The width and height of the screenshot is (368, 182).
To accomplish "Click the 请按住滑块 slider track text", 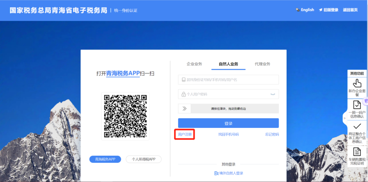I will click(x=228, y=109).
